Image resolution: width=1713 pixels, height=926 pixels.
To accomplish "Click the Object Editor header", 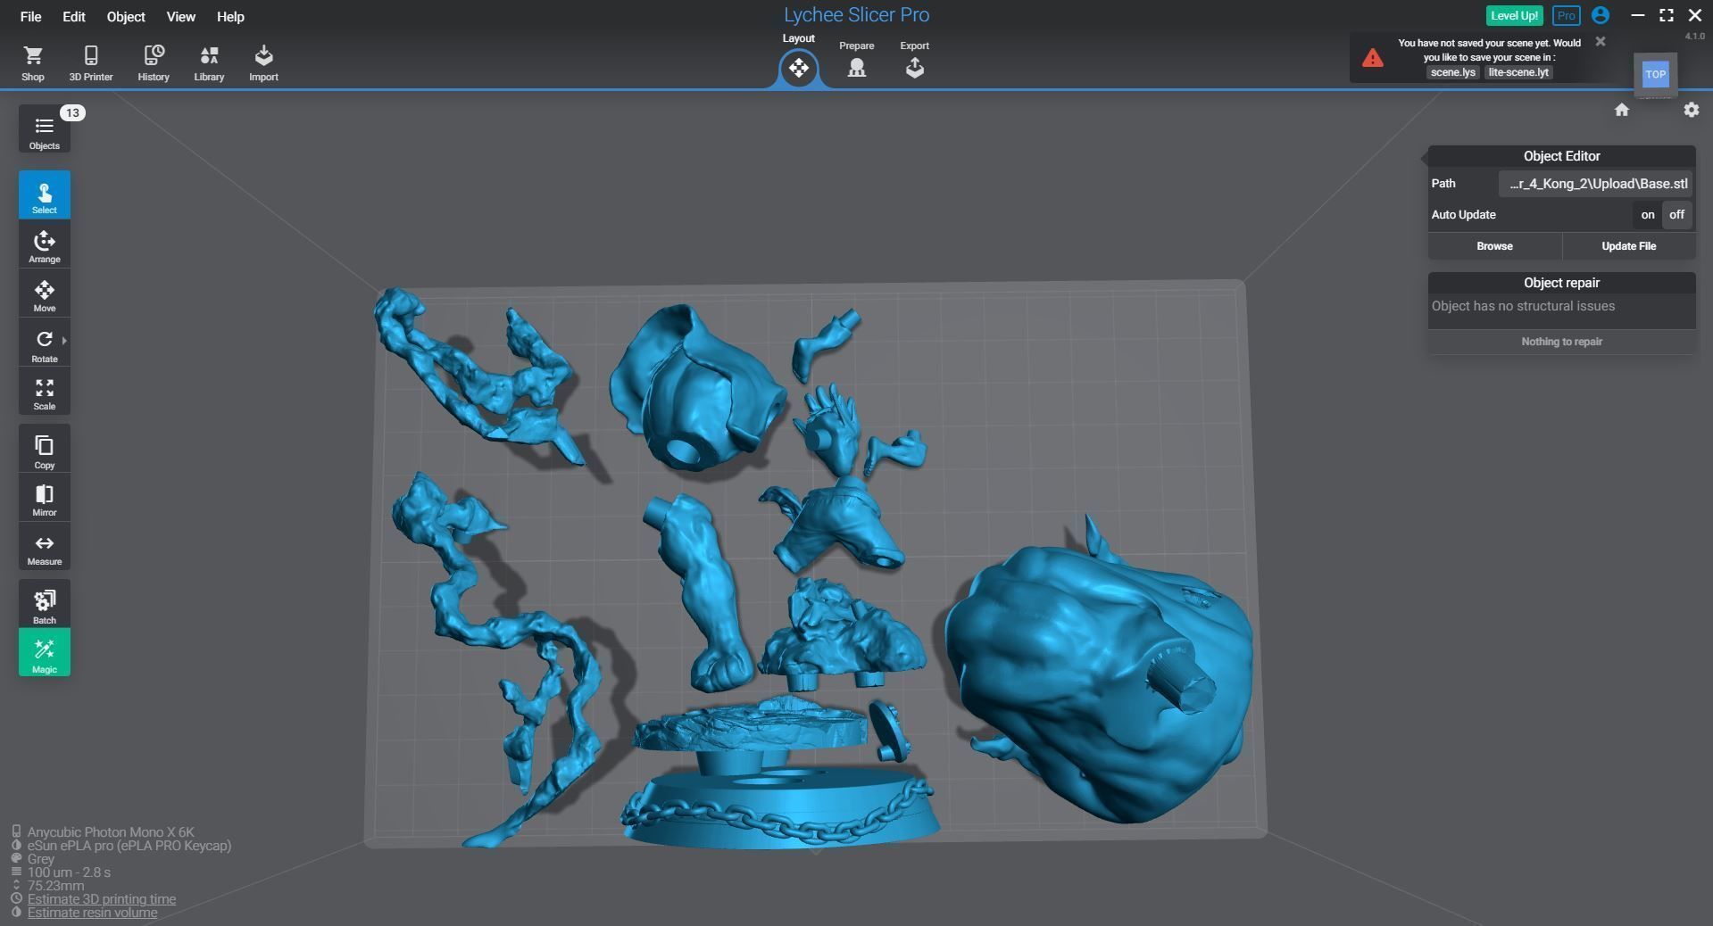I will coord(1561,156).
